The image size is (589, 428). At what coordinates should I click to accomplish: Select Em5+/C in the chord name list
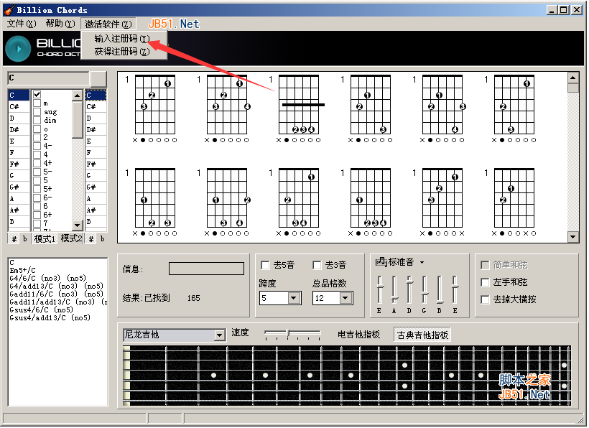[x=23, y=270]
